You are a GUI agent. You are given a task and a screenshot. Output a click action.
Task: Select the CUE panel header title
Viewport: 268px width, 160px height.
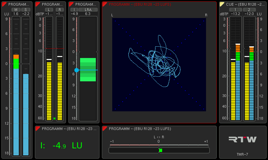click(245, 4)
